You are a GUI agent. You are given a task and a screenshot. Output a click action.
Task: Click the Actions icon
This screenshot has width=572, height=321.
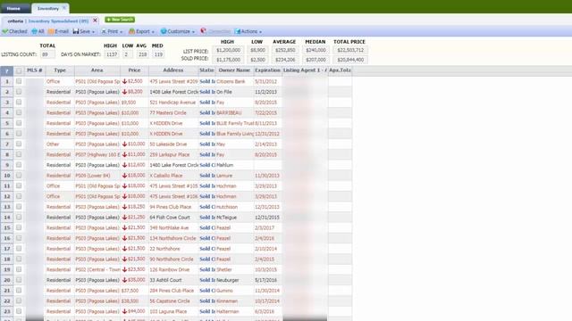(x=238, y=32)
